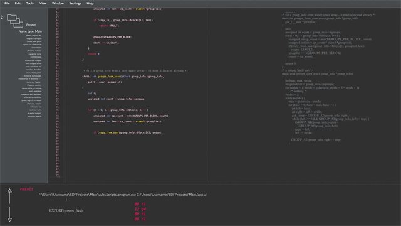Open the File menu
Viewport: 401px width, 226px height.
click(7, 3)
